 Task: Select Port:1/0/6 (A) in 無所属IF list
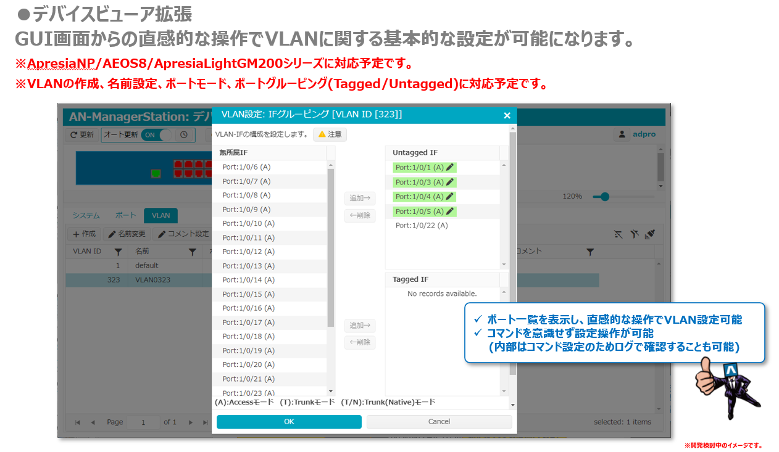click(269, 167)
